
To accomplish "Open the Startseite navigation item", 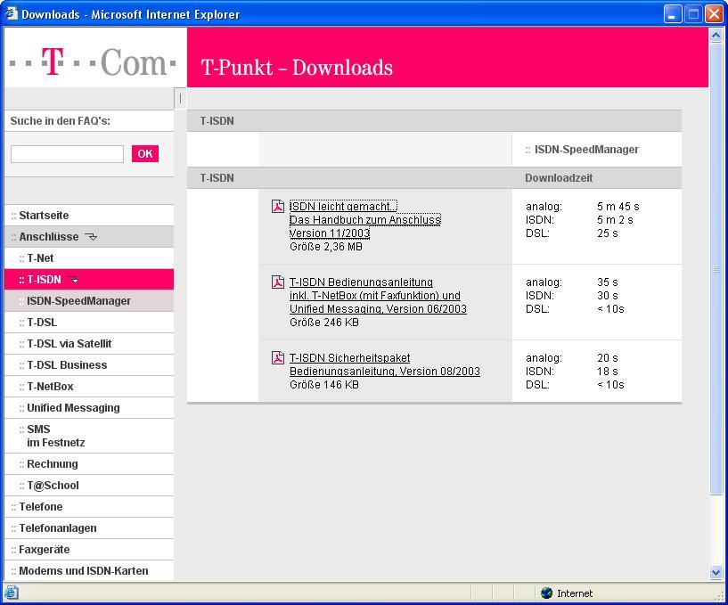I will [89, 216].
